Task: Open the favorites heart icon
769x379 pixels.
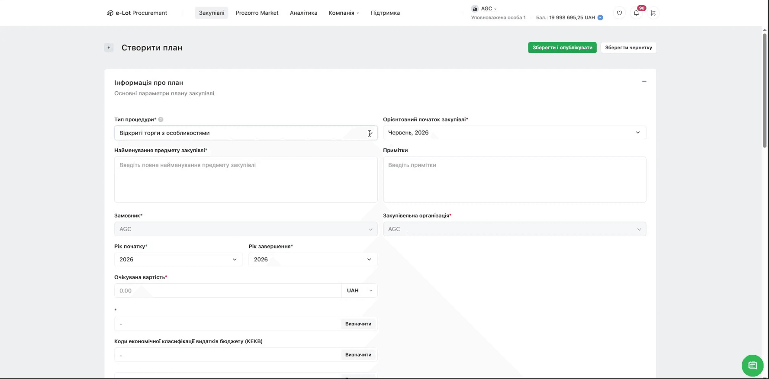Action: [x=619, y=13]
